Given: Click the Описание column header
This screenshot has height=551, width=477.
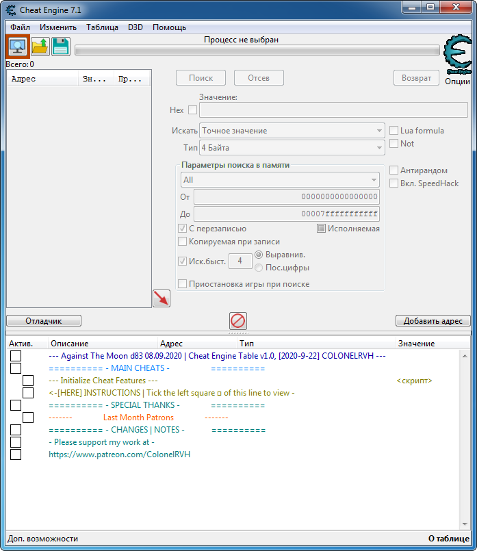Looking at the screenshot, I should [103, 344].
